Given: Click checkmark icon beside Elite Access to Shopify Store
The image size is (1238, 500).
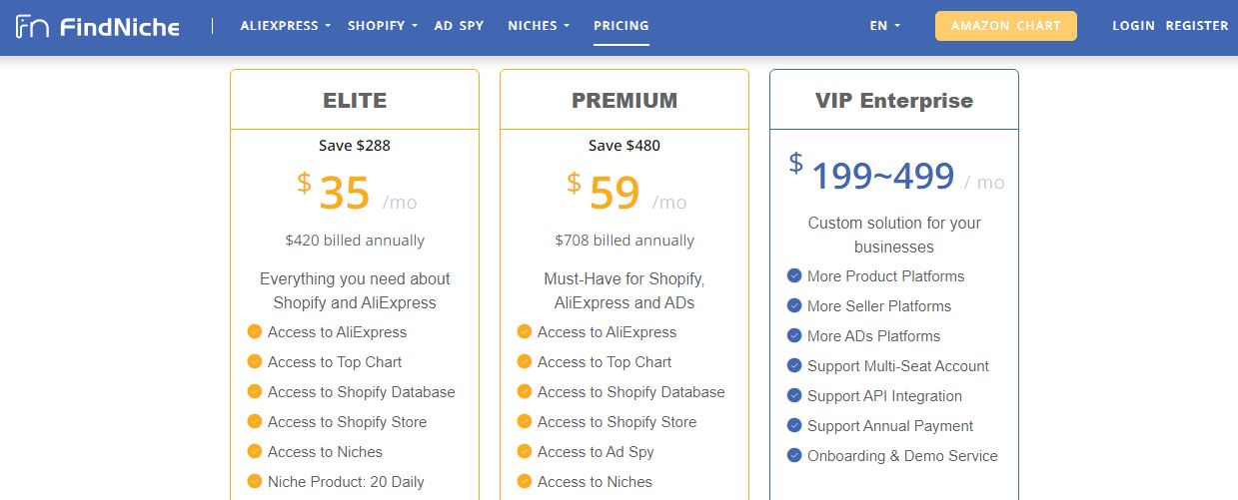Looking at the screenshot, I should [x=255, y=422].
